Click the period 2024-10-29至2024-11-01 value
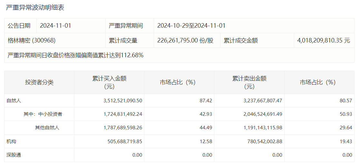 coord(191,26)
